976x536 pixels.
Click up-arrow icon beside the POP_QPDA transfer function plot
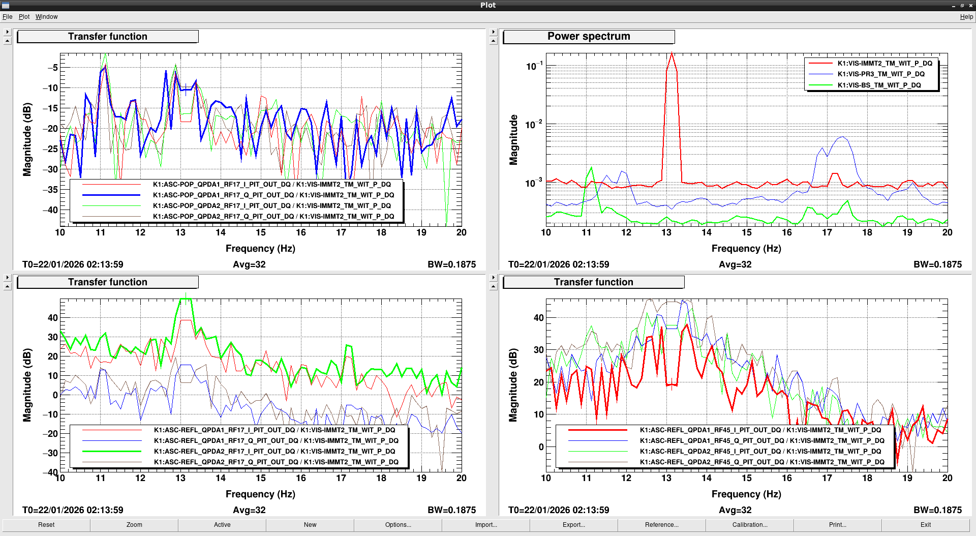coord(7,41)
